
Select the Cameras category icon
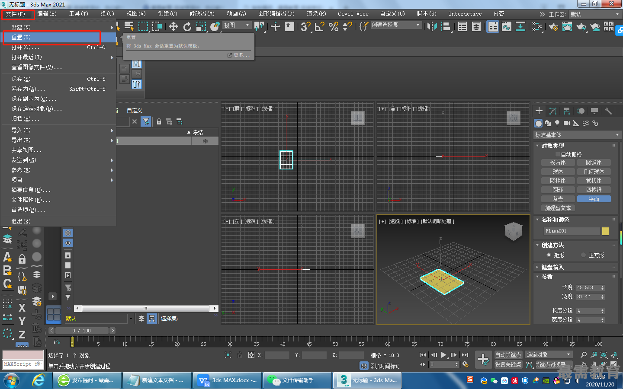point(567,123)
